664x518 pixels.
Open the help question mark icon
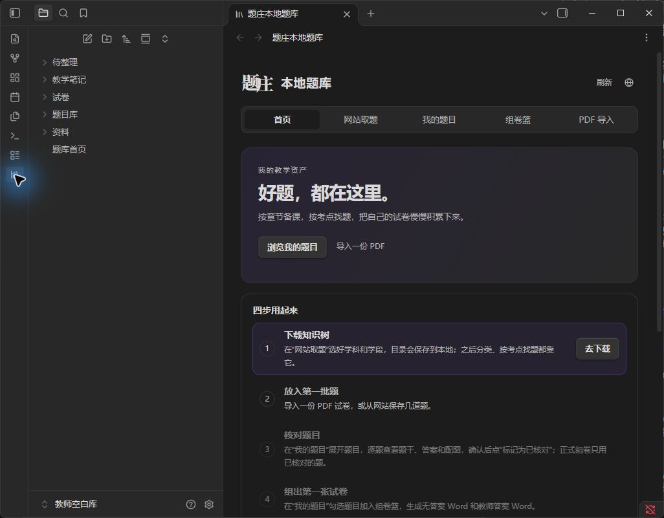click(x=191, y=504)
